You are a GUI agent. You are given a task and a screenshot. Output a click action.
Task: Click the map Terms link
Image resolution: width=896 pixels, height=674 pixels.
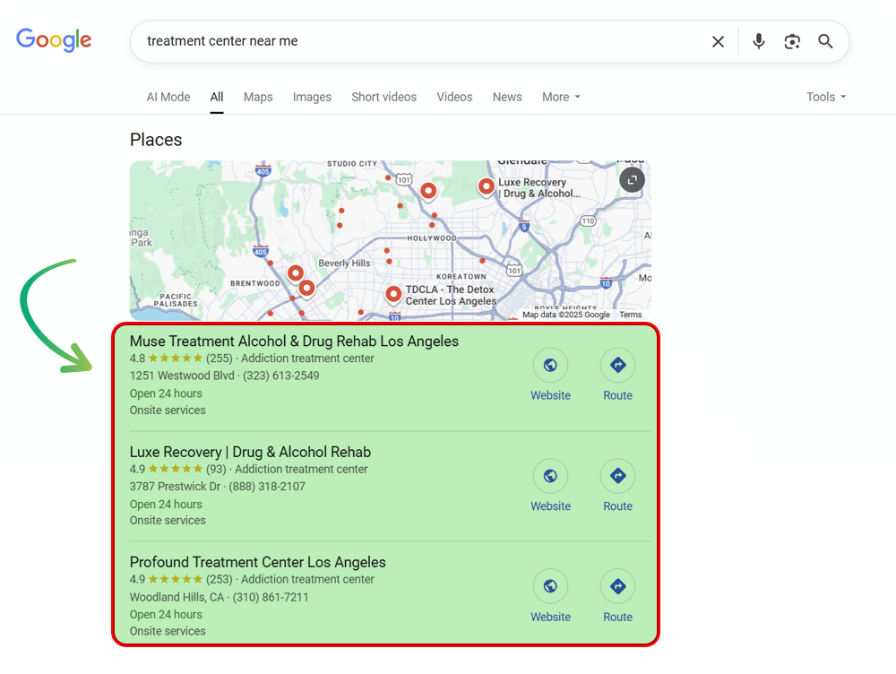[630, 315]
